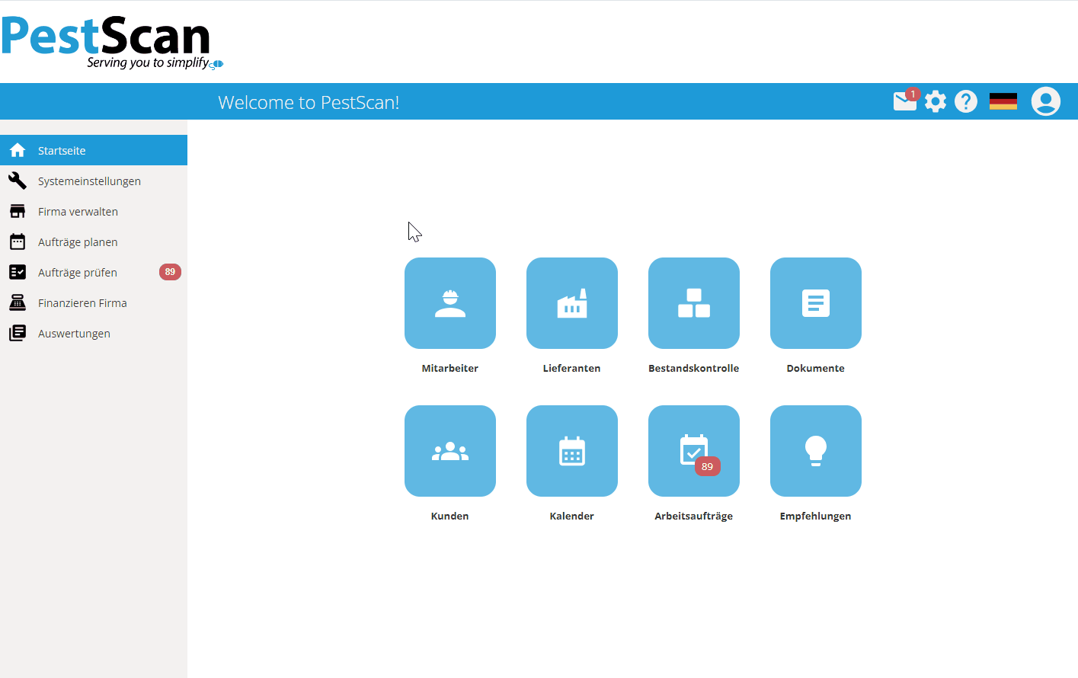Click the wrench icon for Systemeinstellungen
1078x678 pixels.
click(x=18, y=181)
